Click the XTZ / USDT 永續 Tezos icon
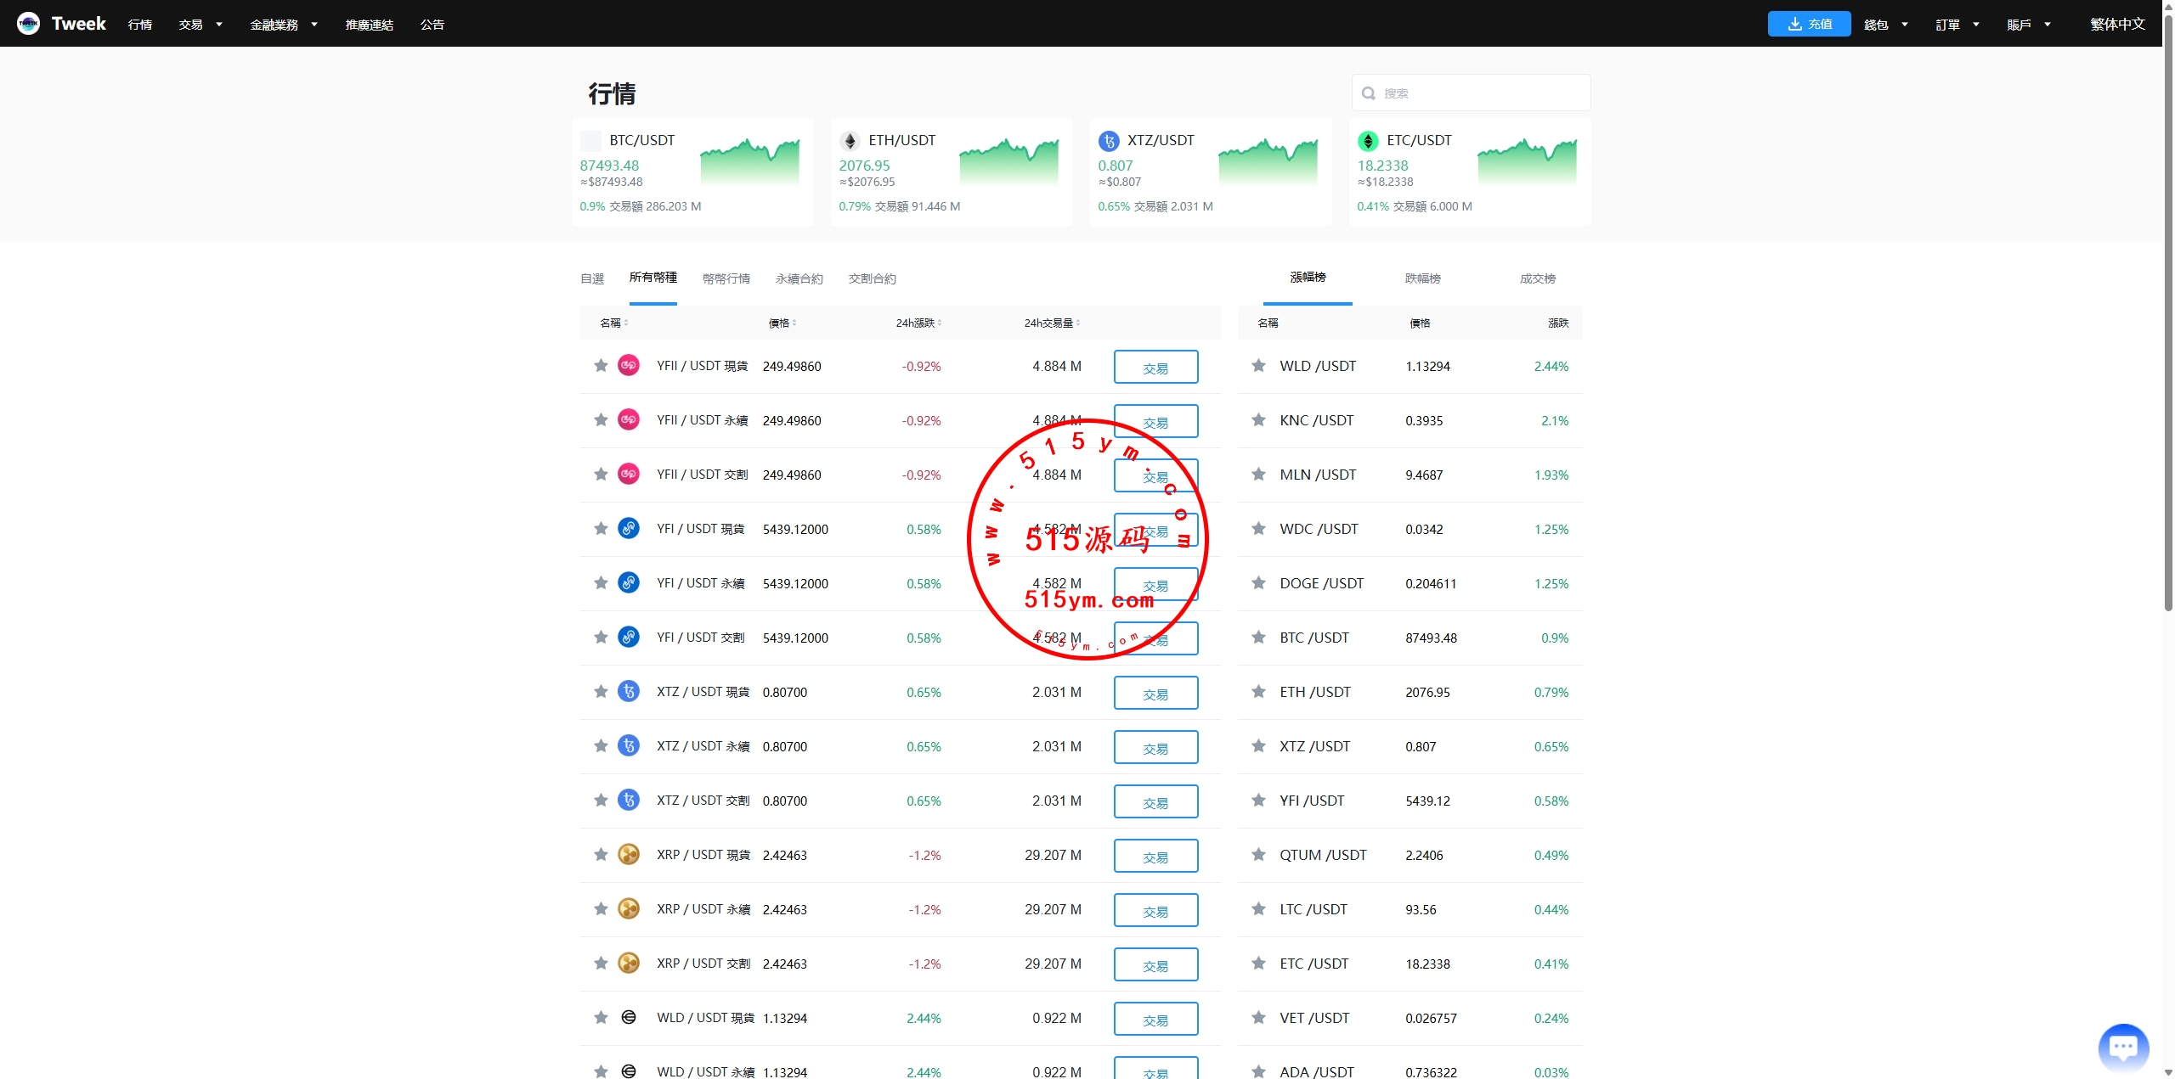Screen dimensions: 2175x1079 pos(628,746)
